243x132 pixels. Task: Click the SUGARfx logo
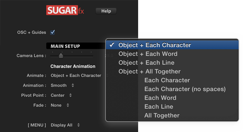pos(65,10)
